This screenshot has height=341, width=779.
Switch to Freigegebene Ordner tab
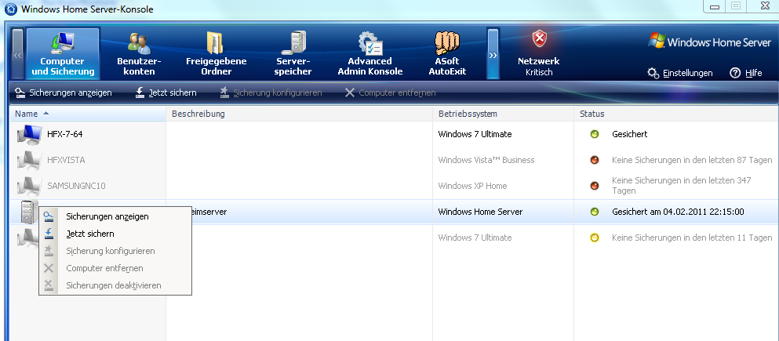(216, 53)
